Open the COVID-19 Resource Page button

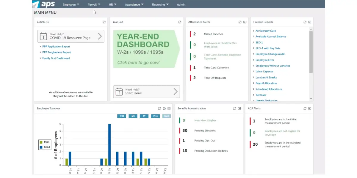click(71, 36)
